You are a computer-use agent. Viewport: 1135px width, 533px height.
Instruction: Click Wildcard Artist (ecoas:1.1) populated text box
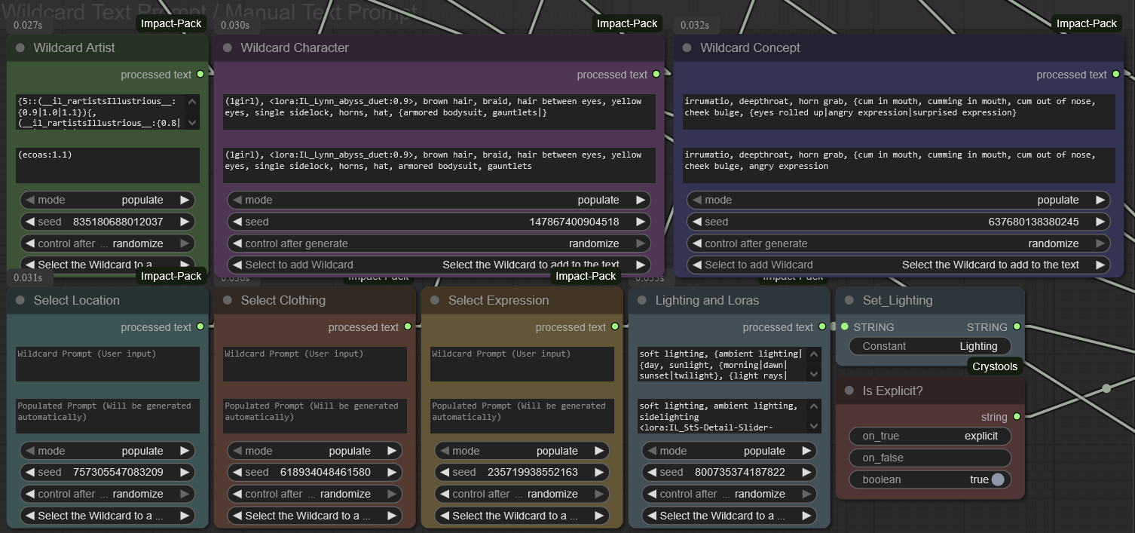[x=108, y=165]
